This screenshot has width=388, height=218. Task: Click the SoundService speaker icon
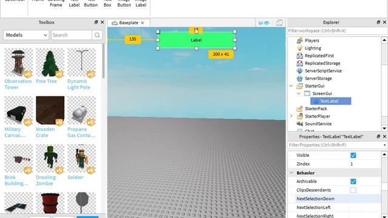pos(299,124)
